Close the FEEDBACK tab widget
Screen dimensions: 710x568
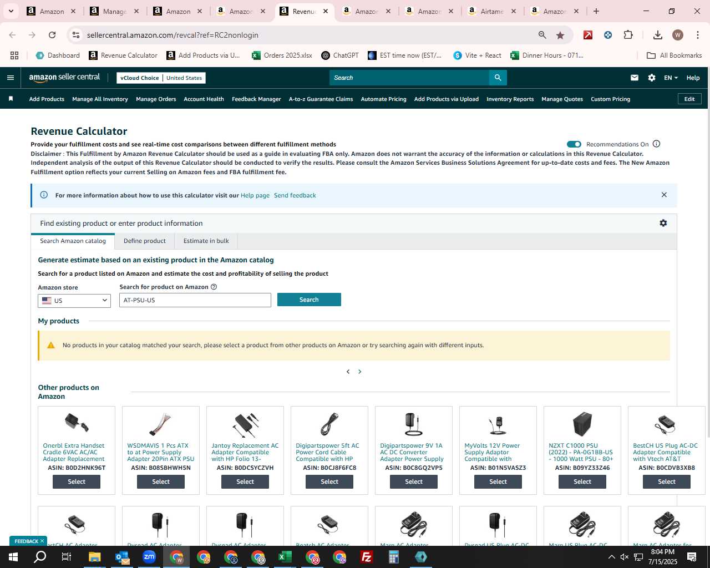click(x=42, y=541)
